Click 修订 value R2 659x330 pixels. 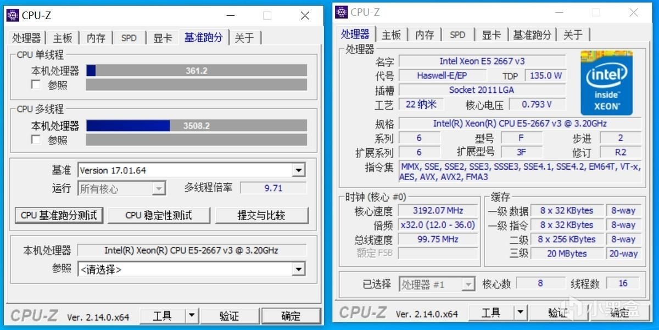tap(621, 152)
